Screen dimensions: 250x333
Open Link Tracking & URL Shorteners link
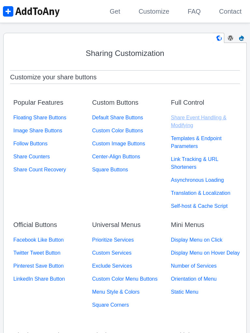[195, 163]
